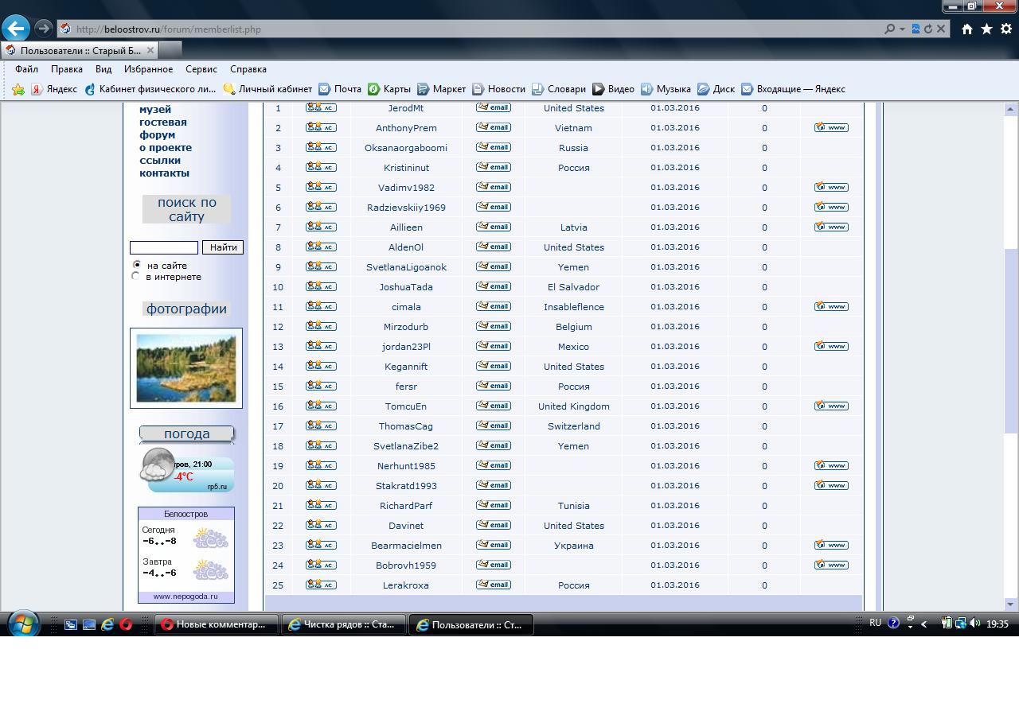
Task: Open the Home page icon
Action: tap(966, 29)
